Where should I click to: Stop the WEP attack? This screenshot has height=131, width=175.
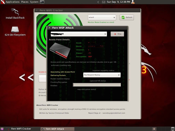(x=117, y=34)
